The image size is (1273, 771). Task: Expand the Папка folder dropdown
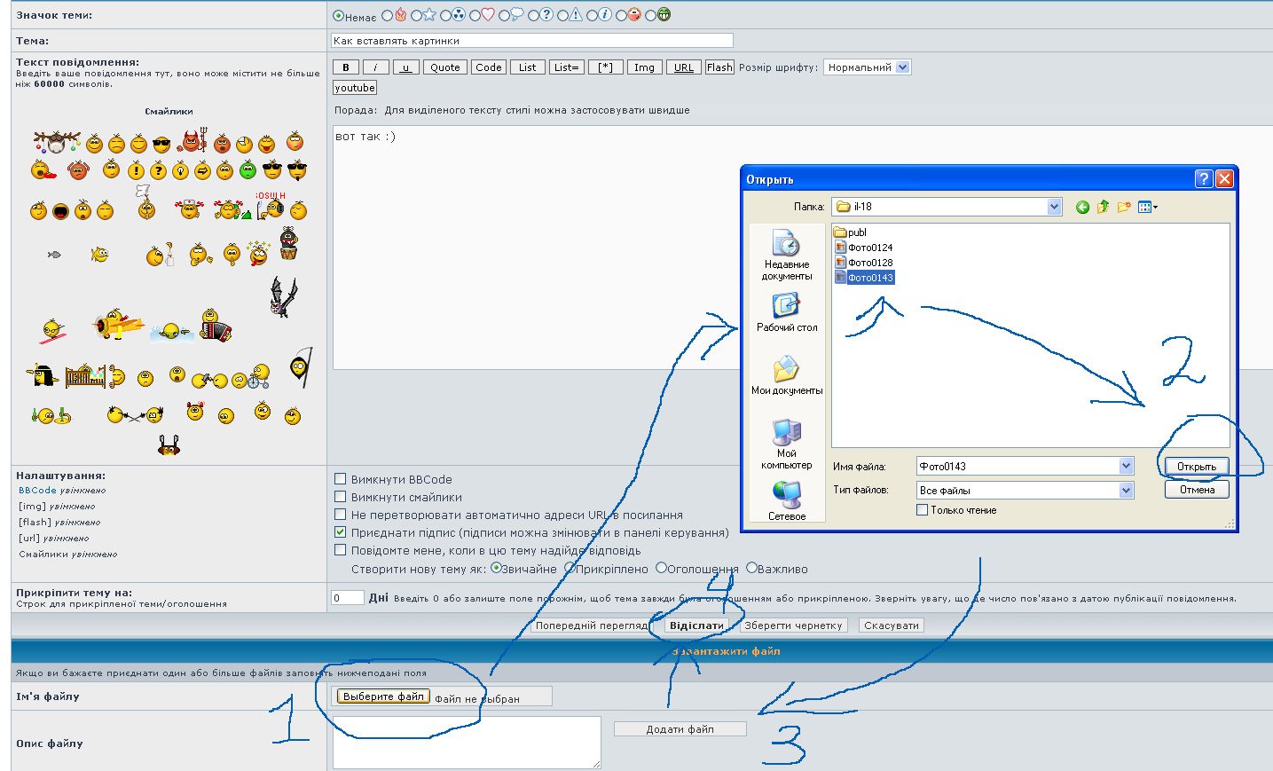[x=1054, y=207]
